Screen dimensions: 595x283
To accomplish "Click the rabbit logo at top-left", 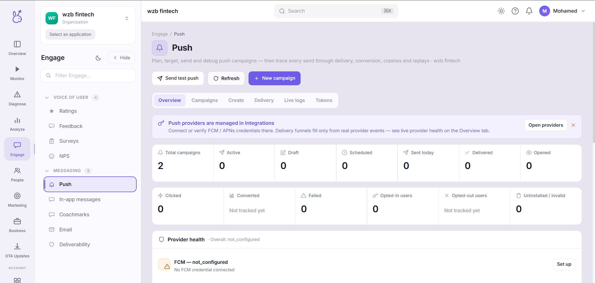I will point(17,16).
